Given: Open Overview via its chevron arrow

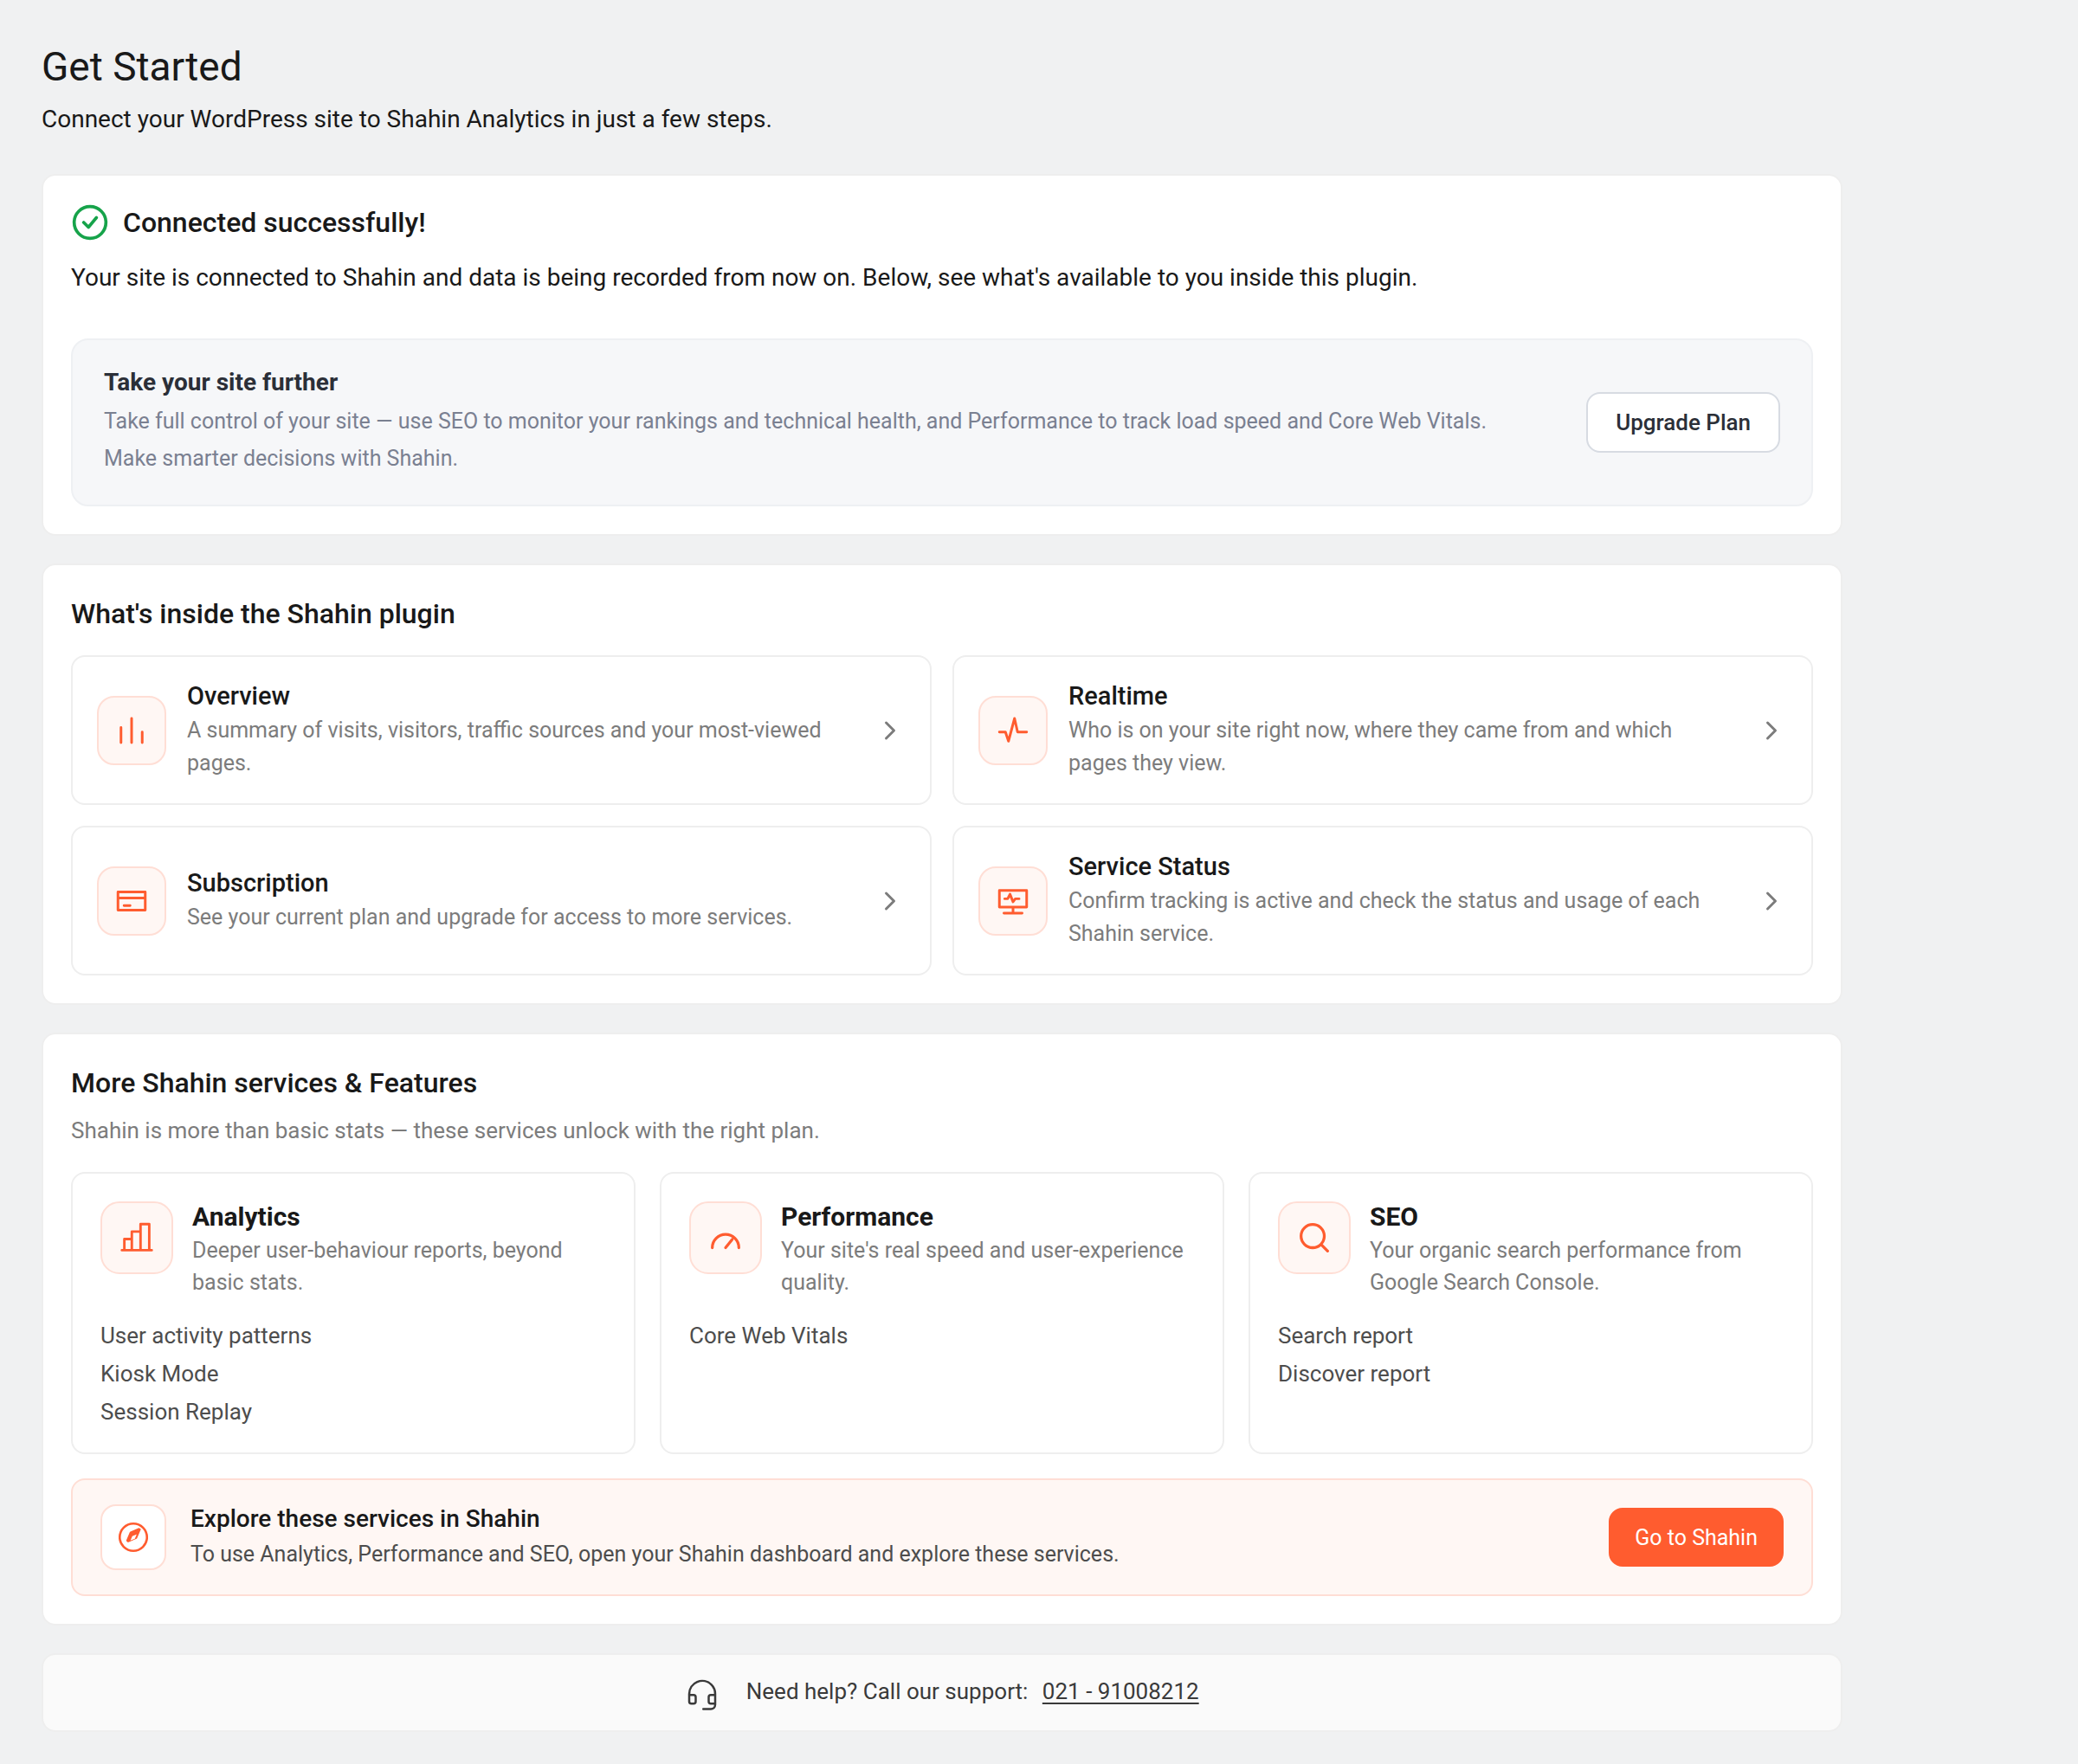Looking at the screenshot, I should 889,731.
